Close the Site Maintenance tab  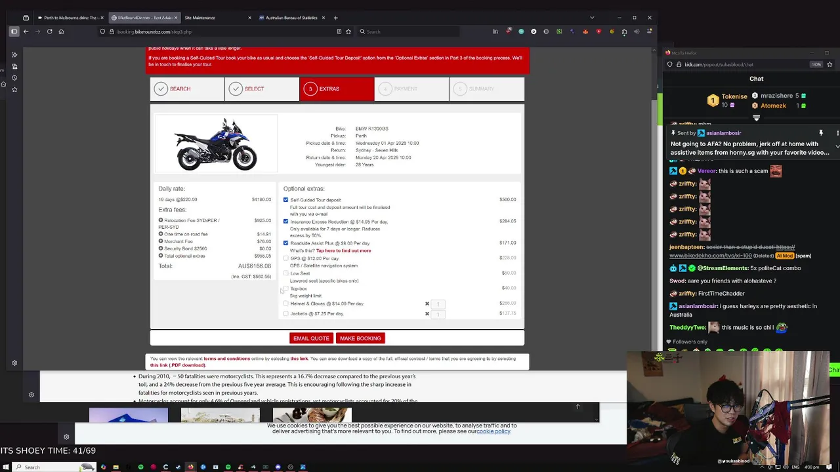[x=249, y=18]
